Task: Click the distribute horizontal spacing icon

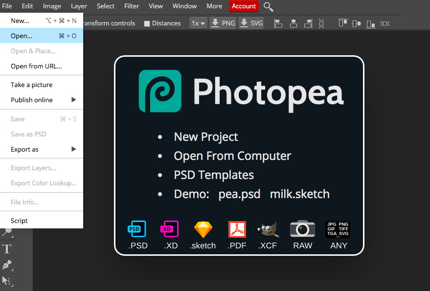Action: (385, 23)
